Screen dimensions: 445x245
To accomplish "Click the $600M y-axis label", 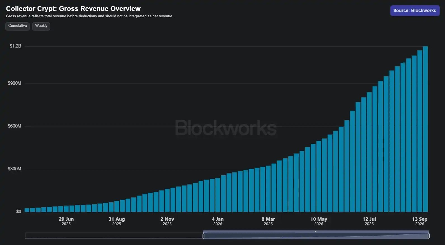I will pyautogui.click(x=15, y=126).
